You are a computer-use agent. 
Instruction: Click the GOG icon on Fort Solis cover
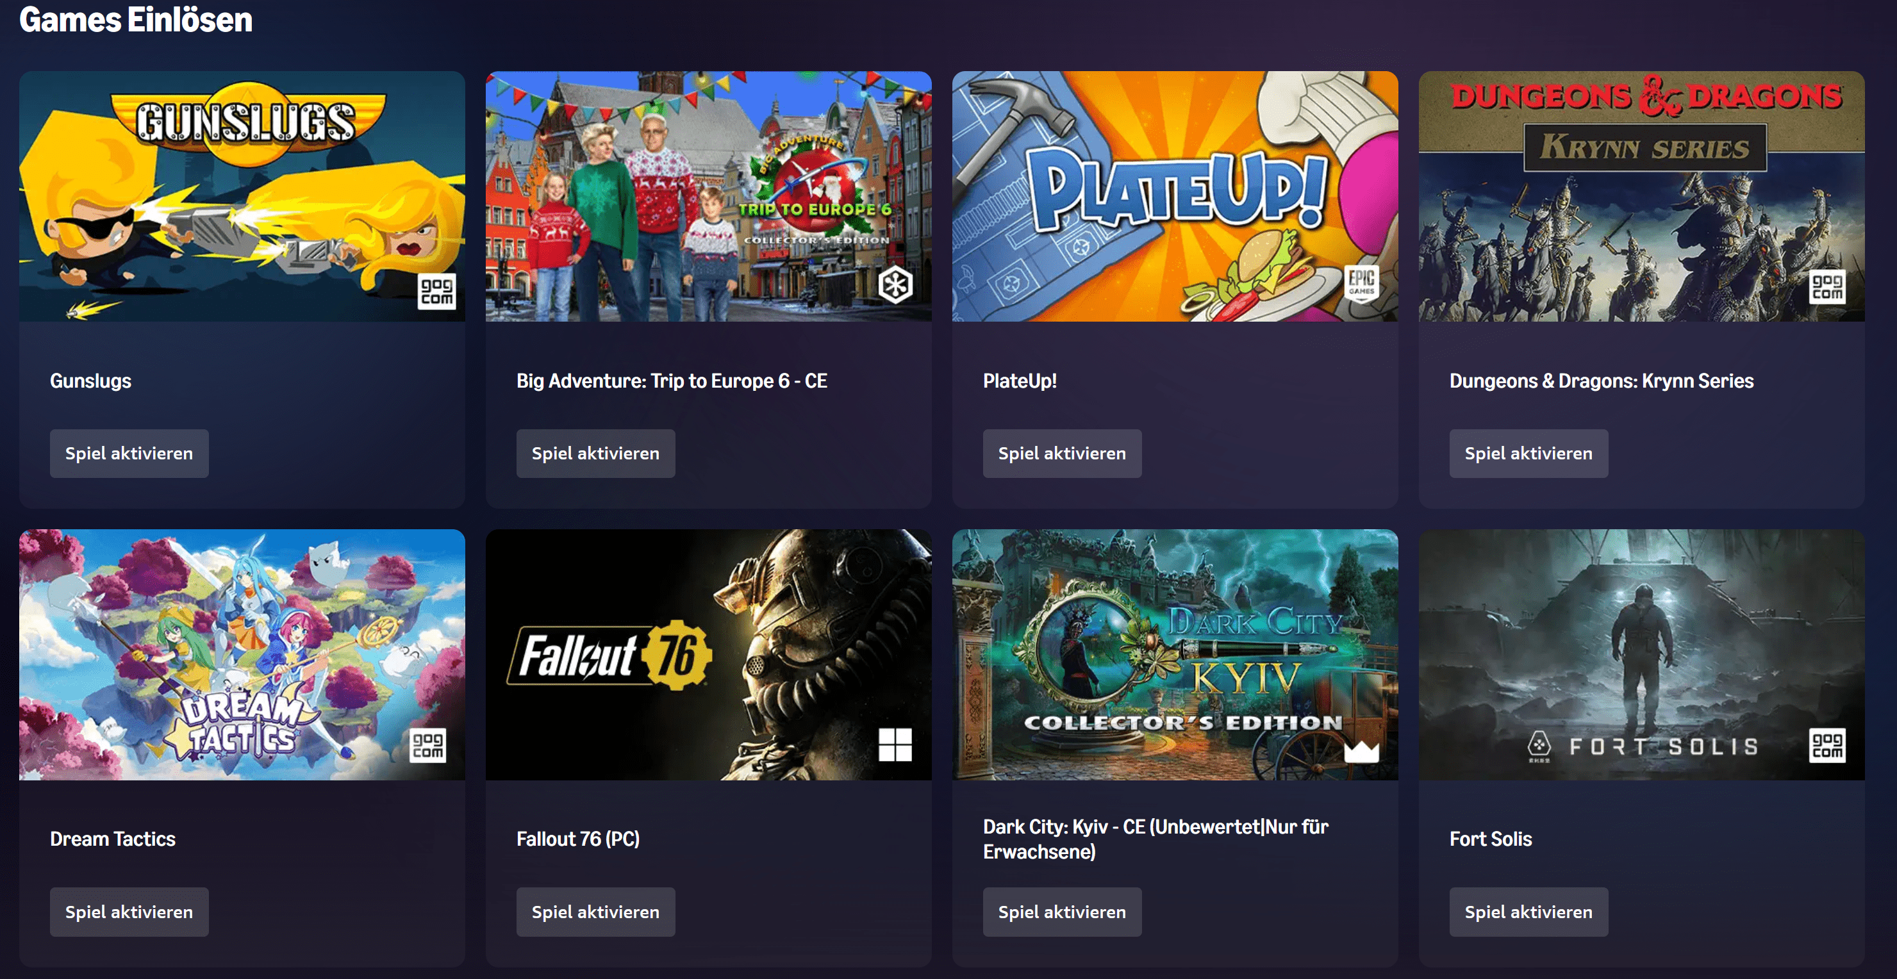(1827, 745)
